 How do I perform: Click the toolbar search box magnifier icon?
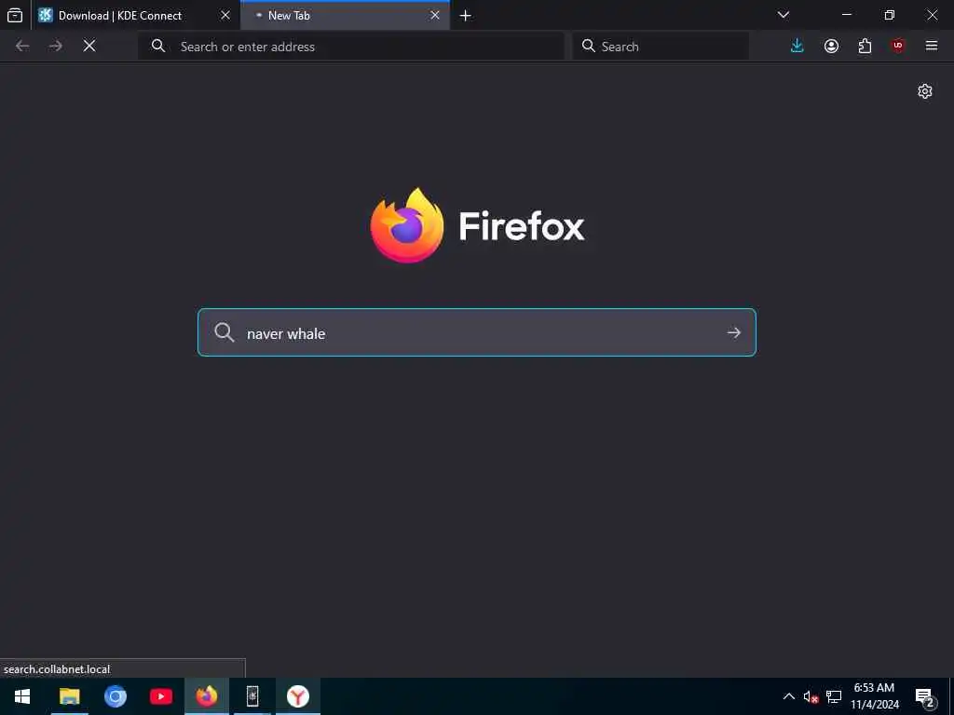pos(589,47)
